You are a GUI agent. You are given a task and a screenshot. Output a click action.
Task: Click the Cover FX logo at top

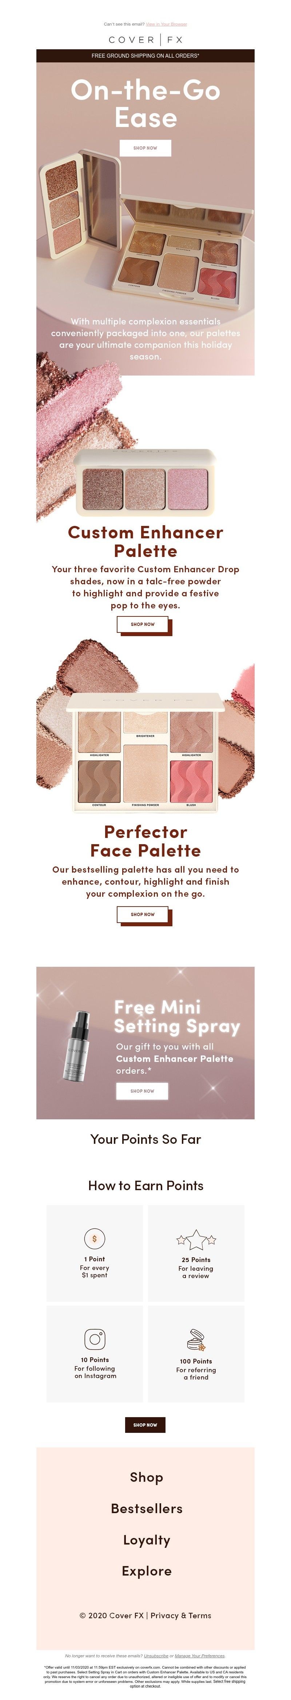pos(145,39)
